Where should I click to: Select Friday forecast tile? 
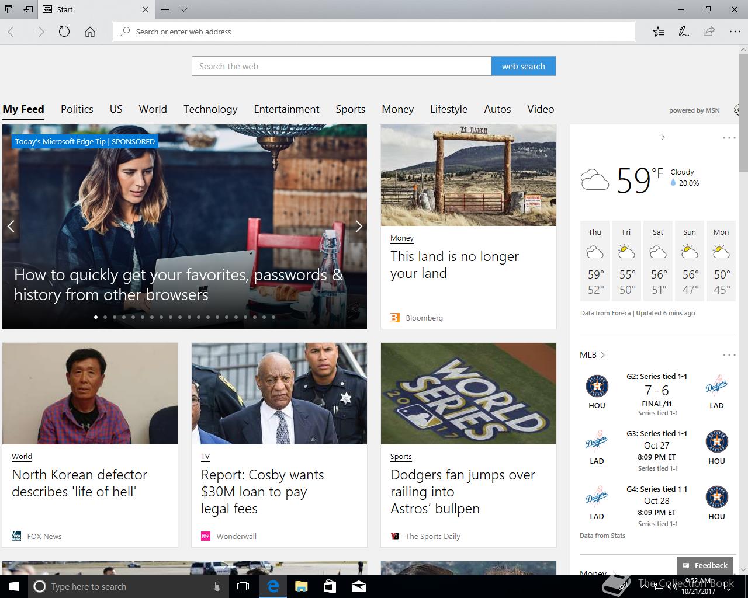click(626, 261)
